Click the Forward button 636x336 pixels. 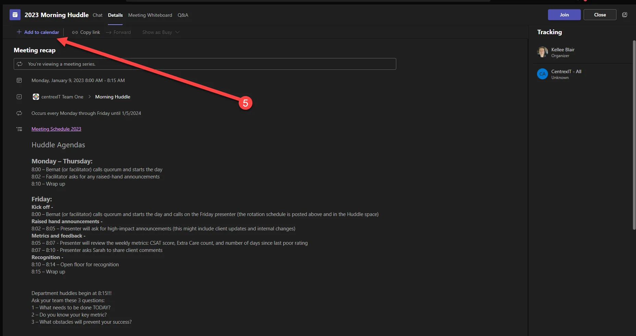(118, 32)
